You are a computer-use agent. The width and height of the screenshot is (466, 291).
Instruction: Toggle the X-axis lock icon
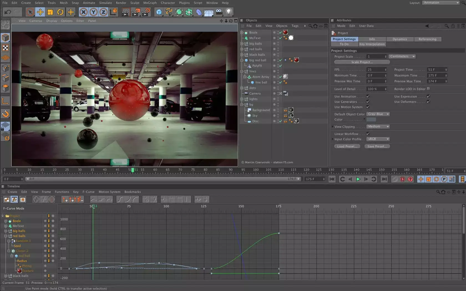pyautogui.click(x=83, y=12)
